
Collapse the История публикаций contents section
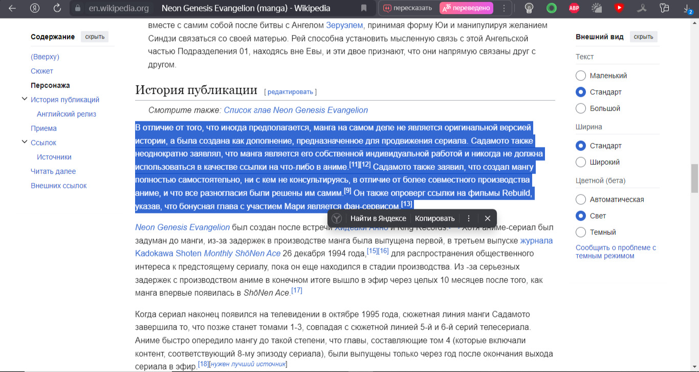[24, 99]
